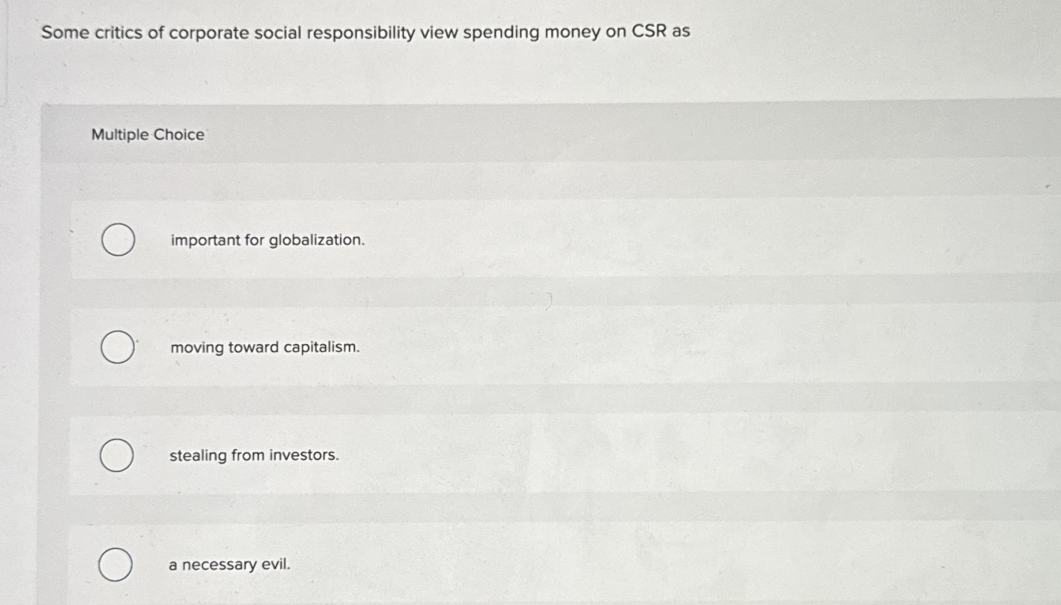Choose the answer 'important for globalization.'
1061x605 pixels.
[267, 240]
